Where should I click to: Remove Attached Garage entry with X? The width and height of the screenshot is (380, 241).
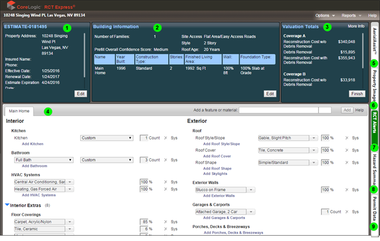point(346,212)
